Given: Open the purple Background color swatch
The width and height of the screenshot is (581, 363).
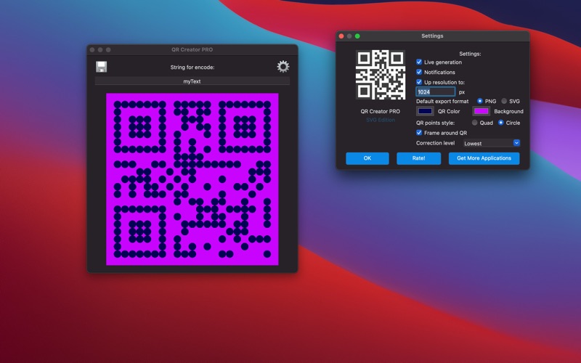Looking at the screenshot, I should pyautogui.click(x=481, y=112).
